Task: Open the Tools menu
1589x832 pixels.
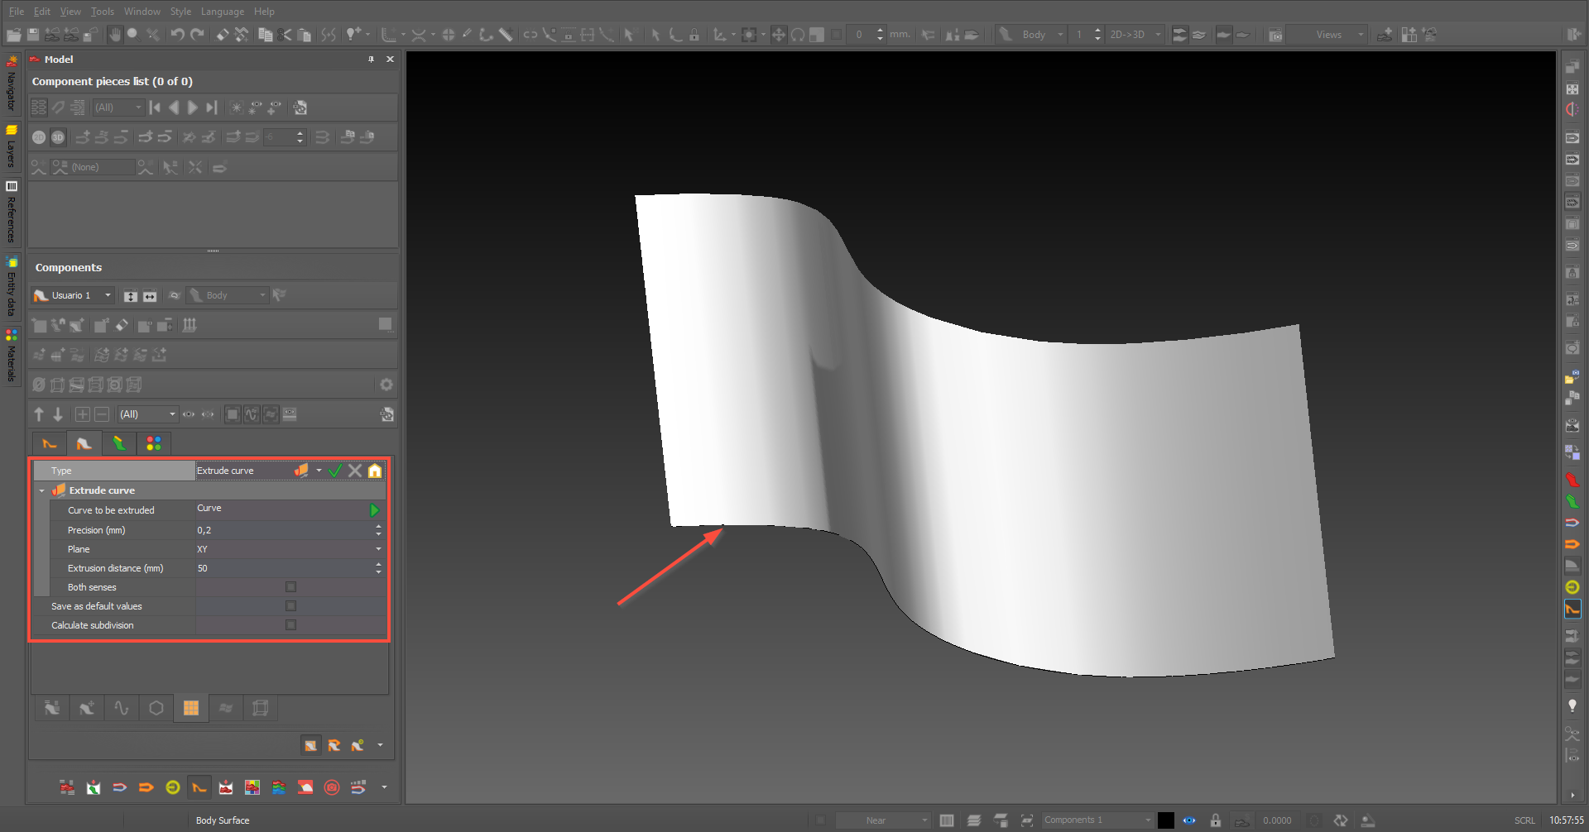Action: 103,12
